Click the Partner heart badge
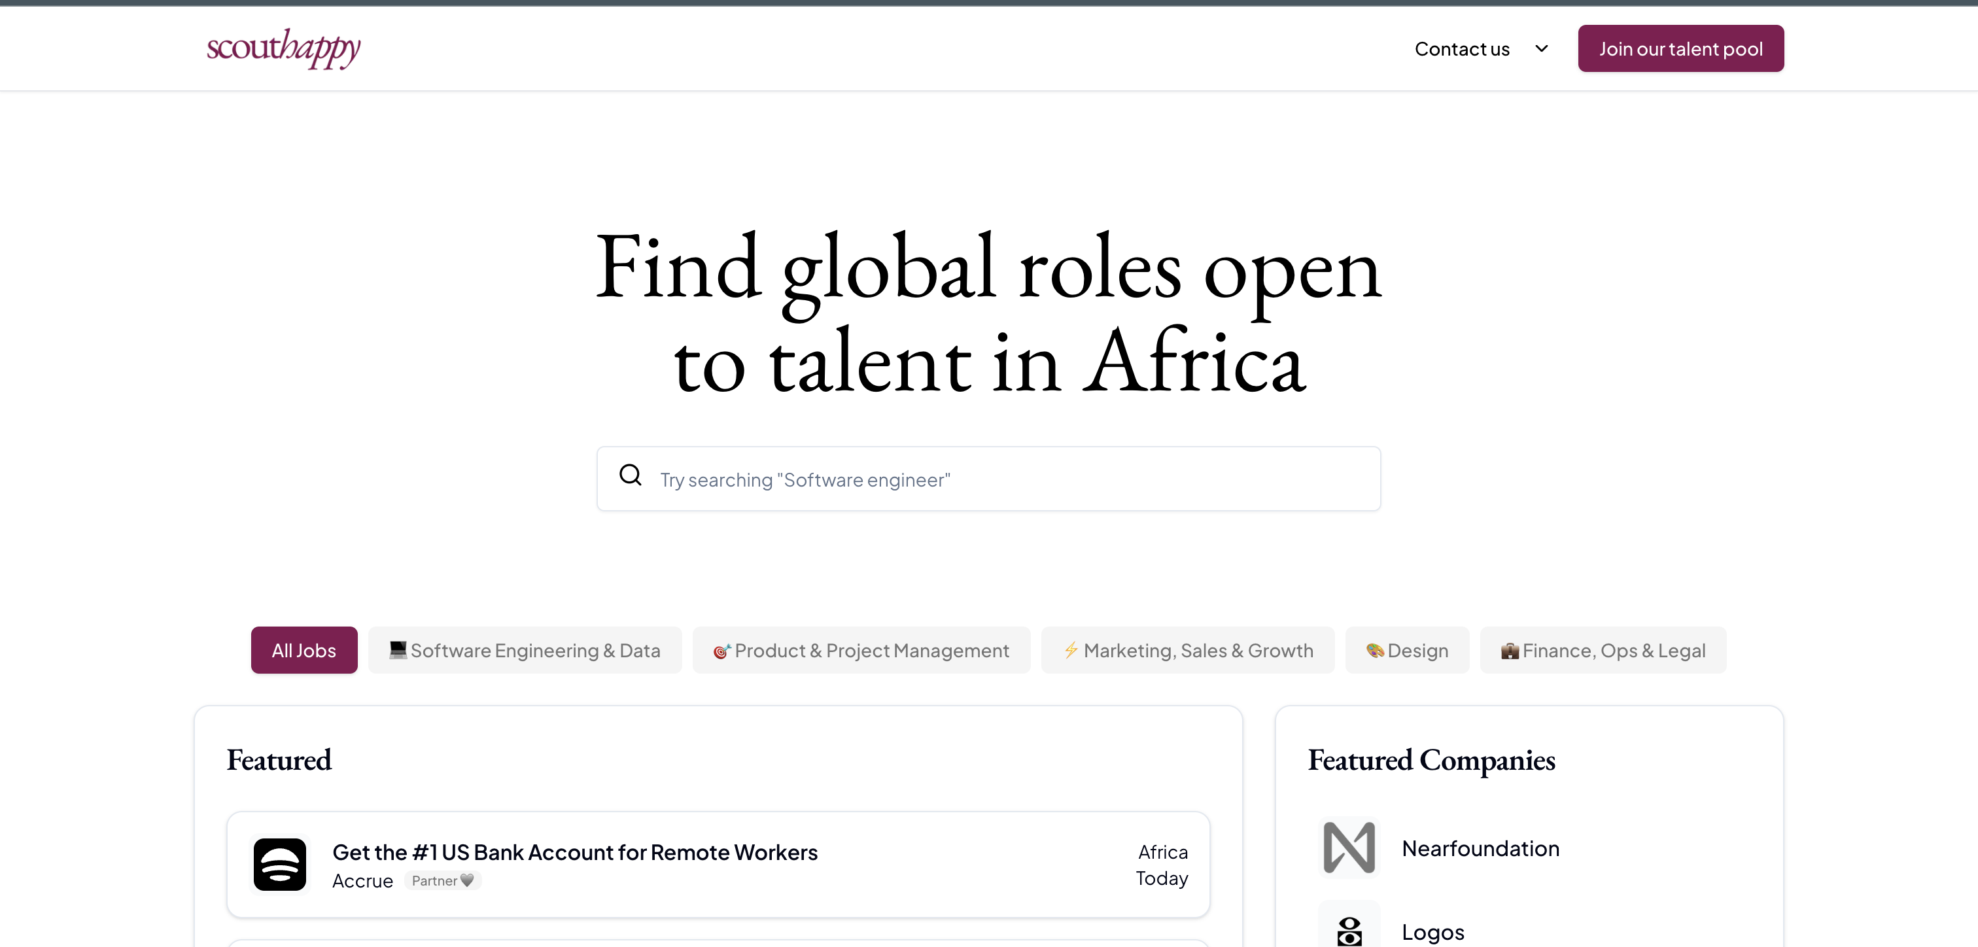The width and height of the screenshot is (1978, 947). (443, 881)
